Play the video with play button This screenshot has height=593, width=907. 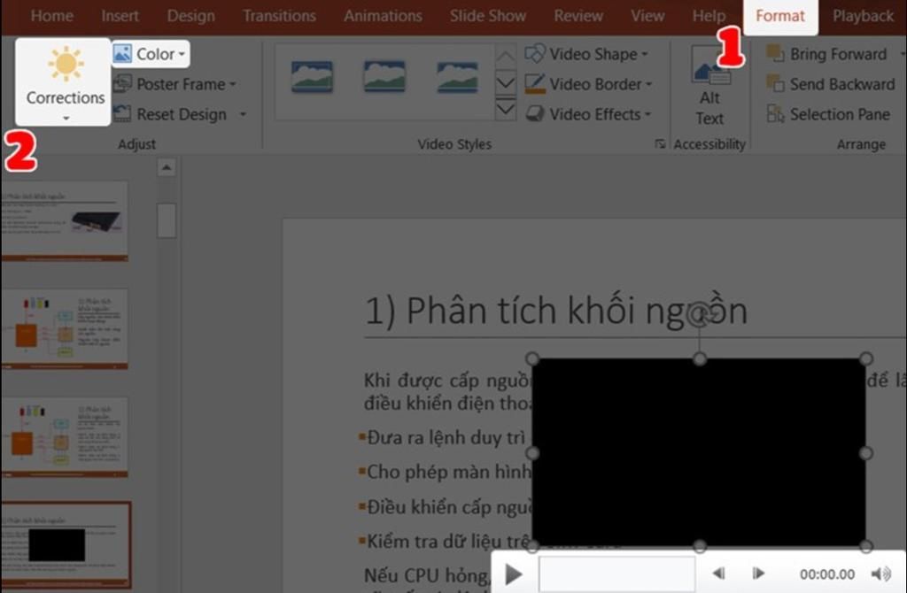513,574
